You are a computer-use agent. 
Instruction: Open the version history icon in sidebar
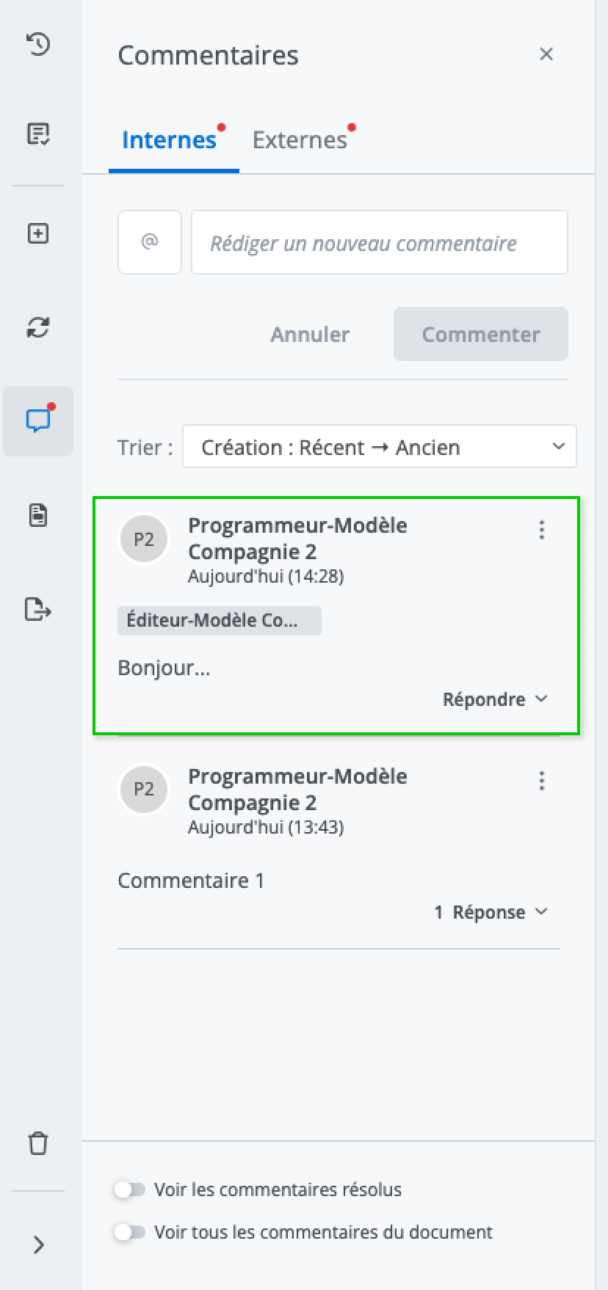[38, 44]
